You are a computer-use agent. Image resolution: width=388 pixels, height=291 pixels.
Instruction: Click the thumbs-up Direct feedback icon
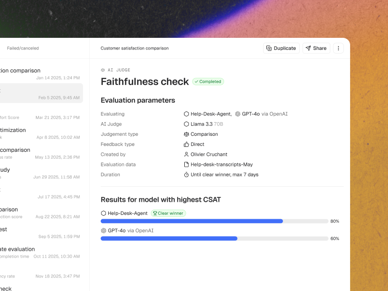pos(186,144)
